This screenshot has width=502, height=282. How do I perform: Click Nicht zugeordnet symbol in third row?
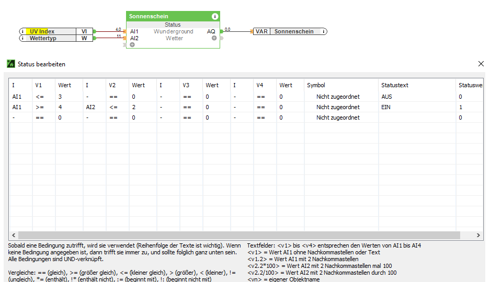pos(338,118)
